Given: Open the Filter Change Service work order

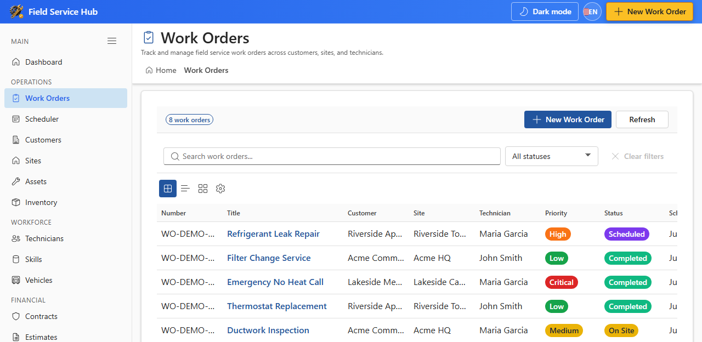Looking at the screenshot, I should pyautogui.click(x=269, y=258).
